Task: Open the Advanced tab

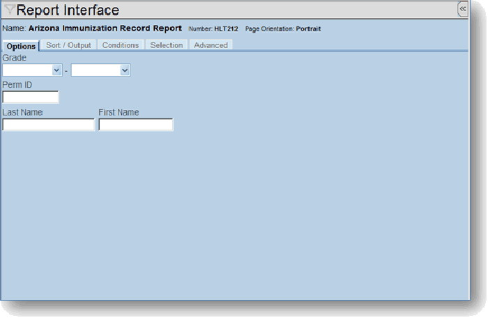Action: click(211, 45)
